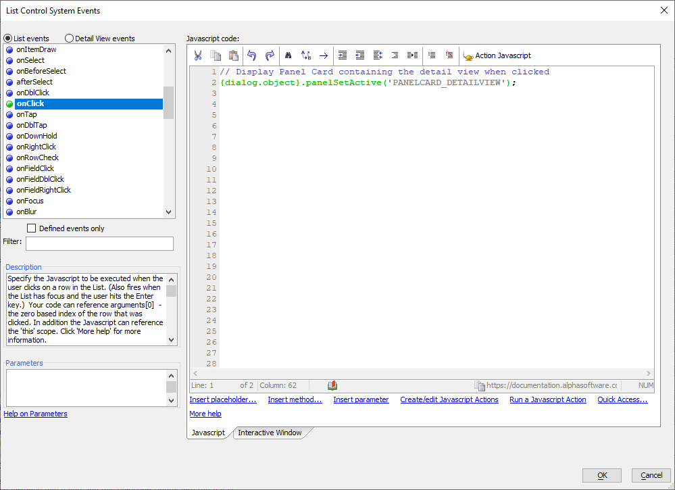Click the auto-format indentation icon
This screenshot has width=675, height=490.
[x=378, y=55]
